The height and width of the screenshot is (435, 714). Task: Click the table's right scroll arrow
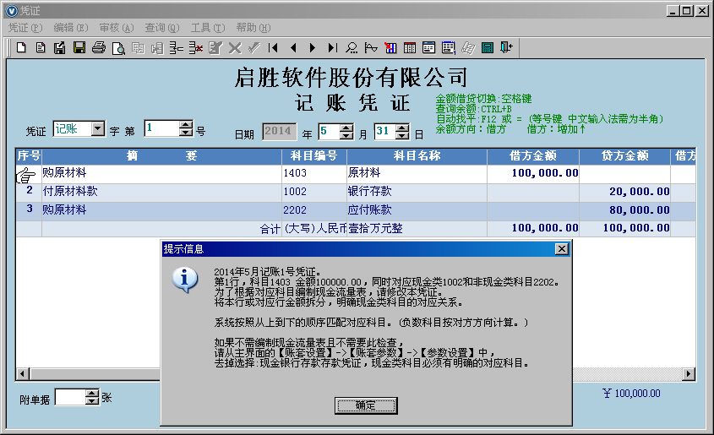tap(689, 374)
